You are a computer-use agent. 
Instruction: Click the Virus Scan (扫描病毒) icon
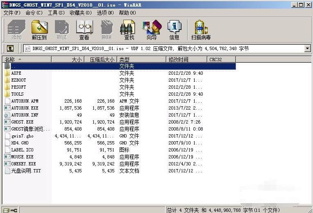point(201,30)
